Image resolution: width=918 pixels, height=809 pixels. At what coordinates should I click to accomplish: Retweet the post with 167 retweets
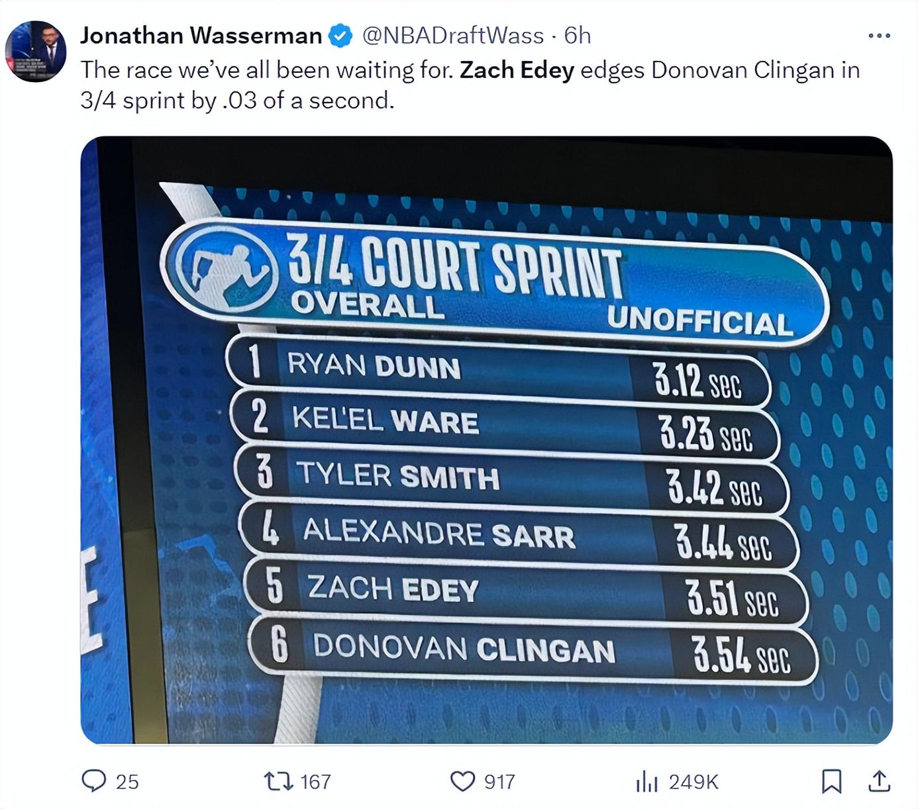click(x=277, y=782)
